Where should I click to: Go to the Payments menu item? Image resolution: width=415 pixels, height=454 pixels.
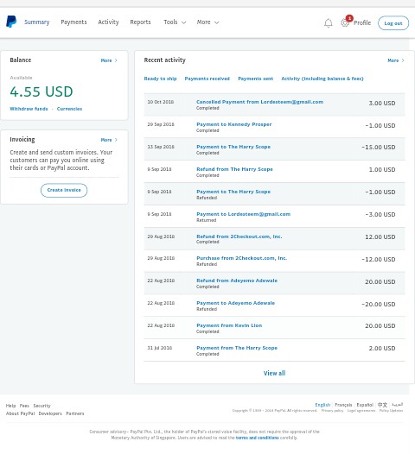(x=73, y=22)
